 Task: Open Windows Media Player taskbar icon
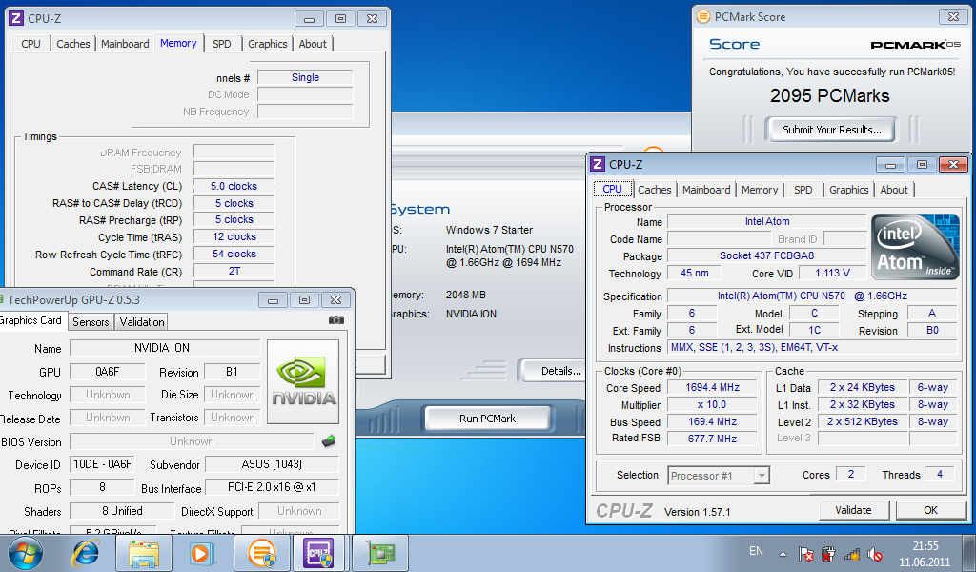coord(202,553)
